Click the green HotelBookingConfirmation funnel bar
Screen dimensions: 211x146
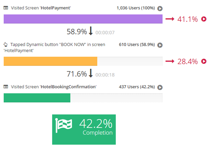[x=37, y=98]
